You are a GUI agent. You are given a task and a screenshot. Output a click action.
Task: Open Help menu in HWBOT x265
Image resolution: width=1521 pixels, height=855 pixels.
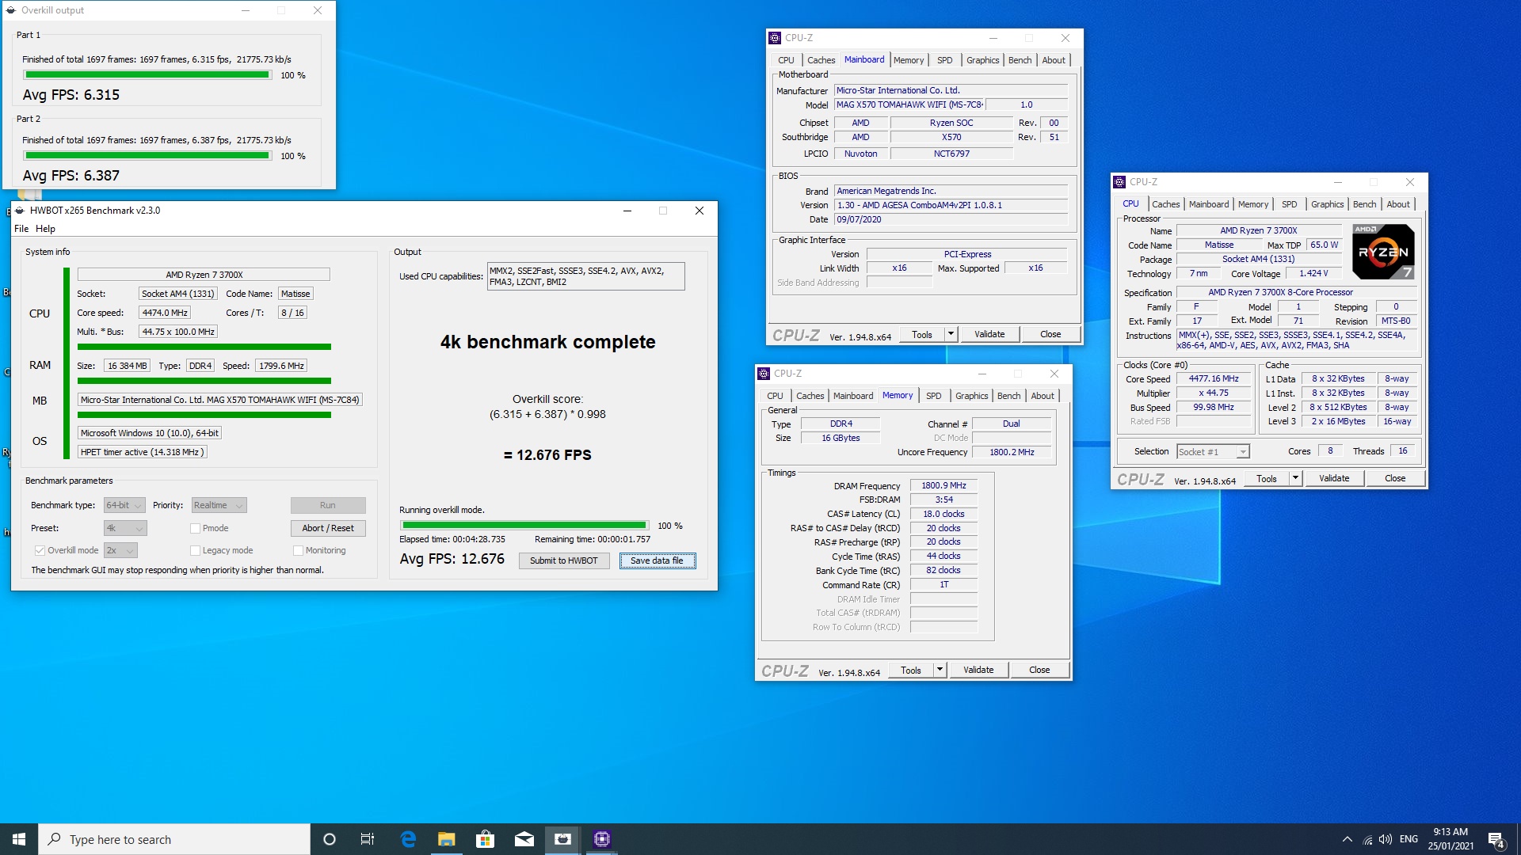(45, 229)
